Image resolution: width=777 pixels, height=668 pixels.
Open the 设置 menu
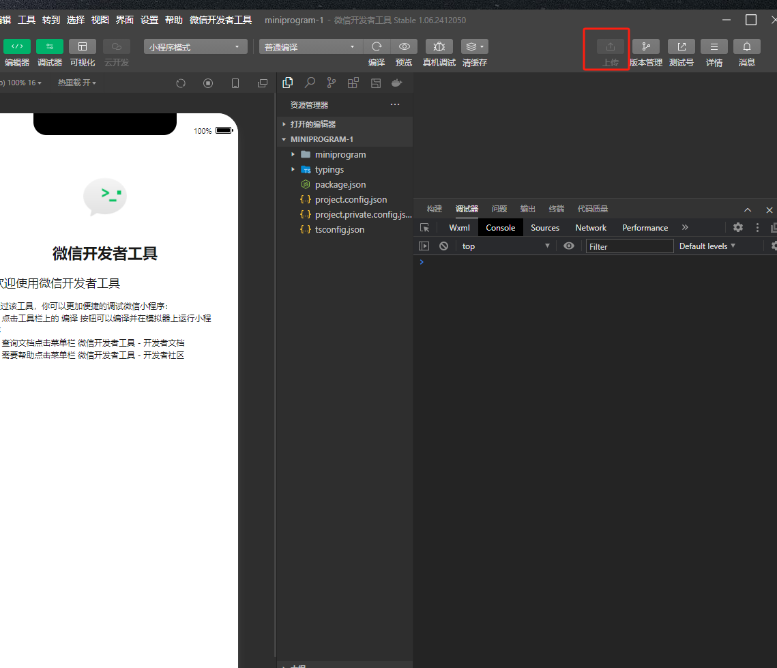coord(149,20)
